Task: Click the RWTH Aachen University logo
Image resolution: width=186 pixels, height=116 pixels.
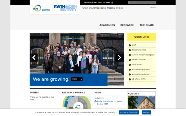Action: (65, 8)
